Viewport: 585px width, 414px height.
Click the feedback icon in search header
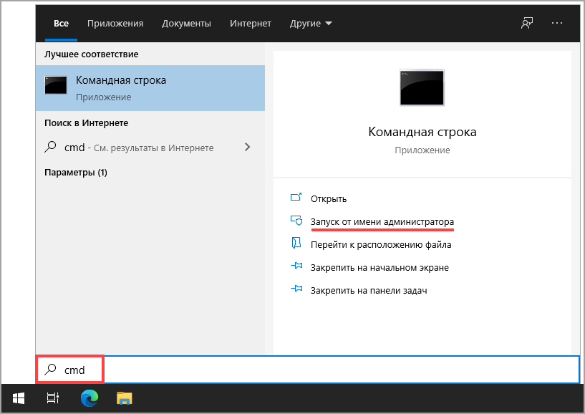point(527,23)
